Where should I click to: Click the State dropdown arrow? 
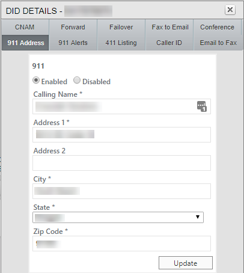coord(198,217)
